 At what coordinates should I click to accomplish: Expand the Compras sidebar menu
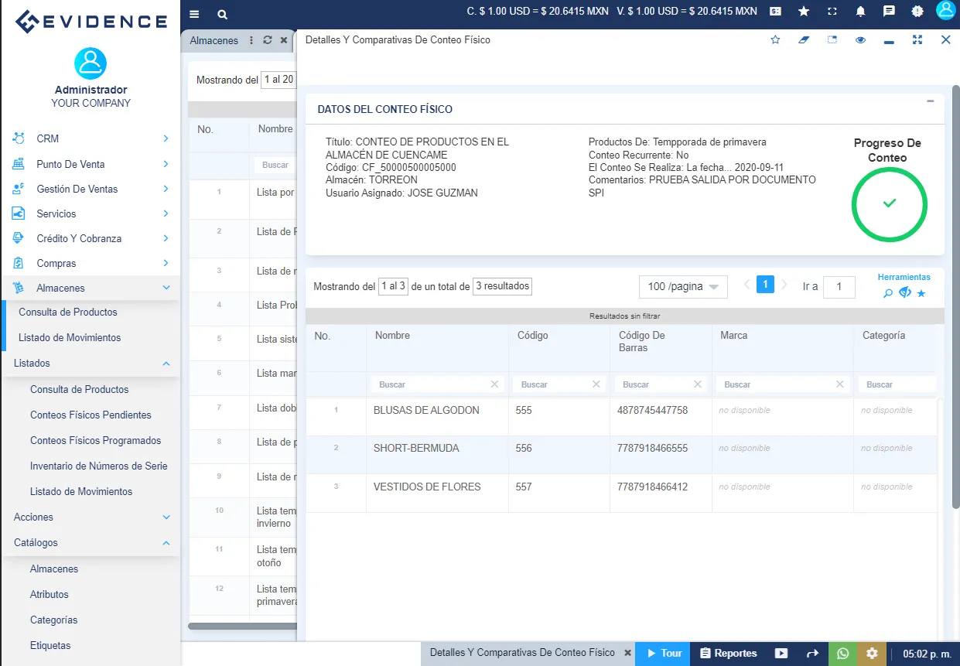91,262
